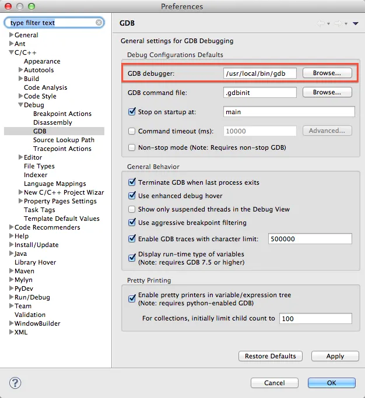
Task: Uncheck Stop on startup at
Action: (x=132, y=111)
